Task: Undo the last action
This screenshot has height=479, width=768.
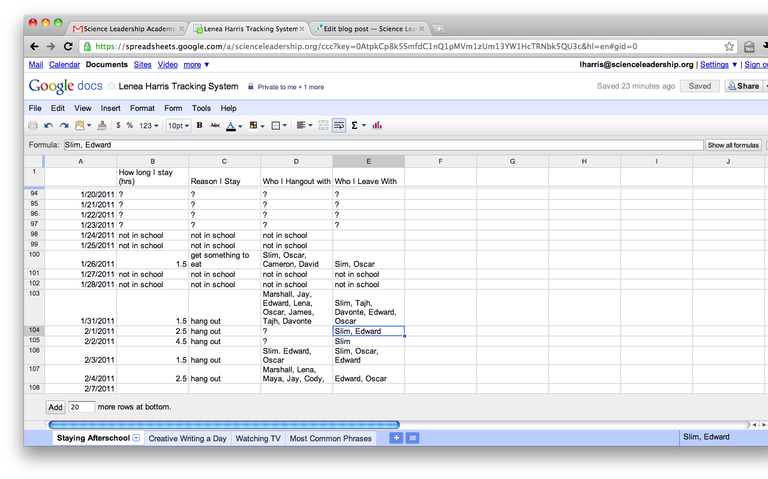Action: click(x=49, y=125)
